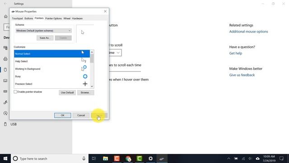Open Chrome from the taskbar
The image size is (289, 163).
(128, 158)
